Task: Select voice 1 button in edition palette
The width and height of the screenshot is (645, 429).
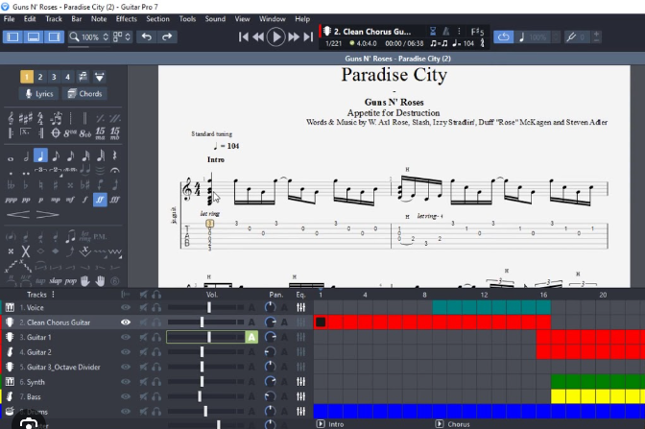Action: (x=26, y=77)
